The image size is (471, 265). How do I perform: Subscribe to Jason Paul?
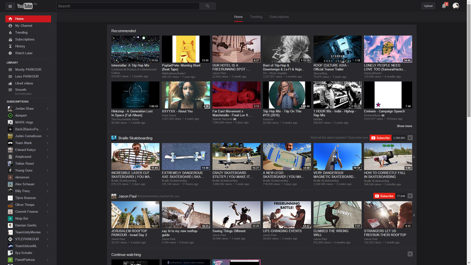(384, 196)
